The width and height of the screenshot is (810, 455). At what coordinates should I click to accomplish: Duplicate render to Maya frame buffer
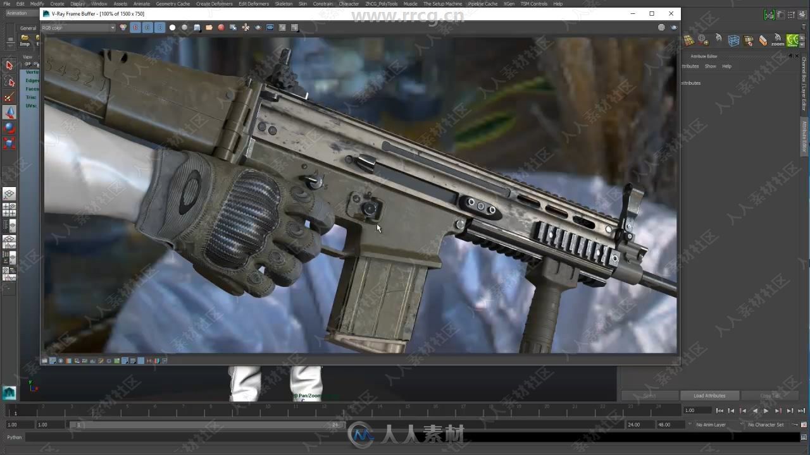point(233,28)
